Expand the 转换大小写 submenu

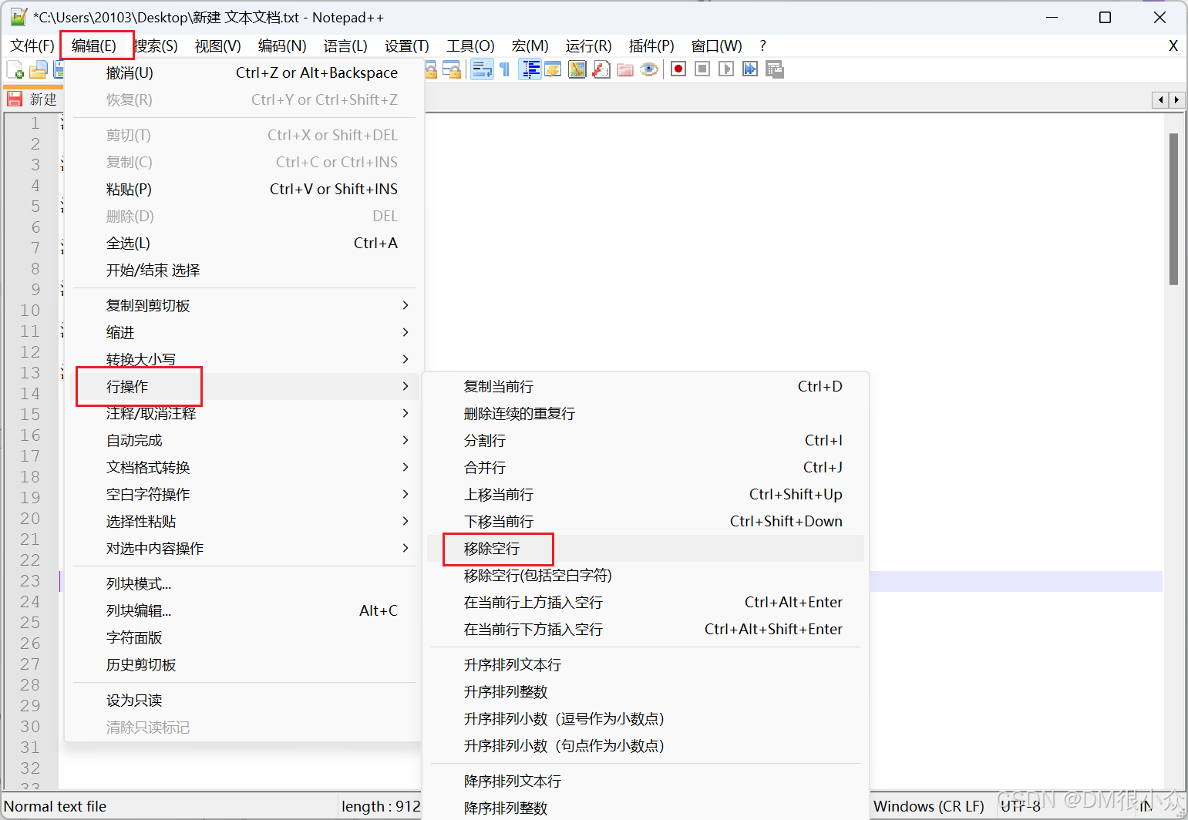tap(244, 359)
